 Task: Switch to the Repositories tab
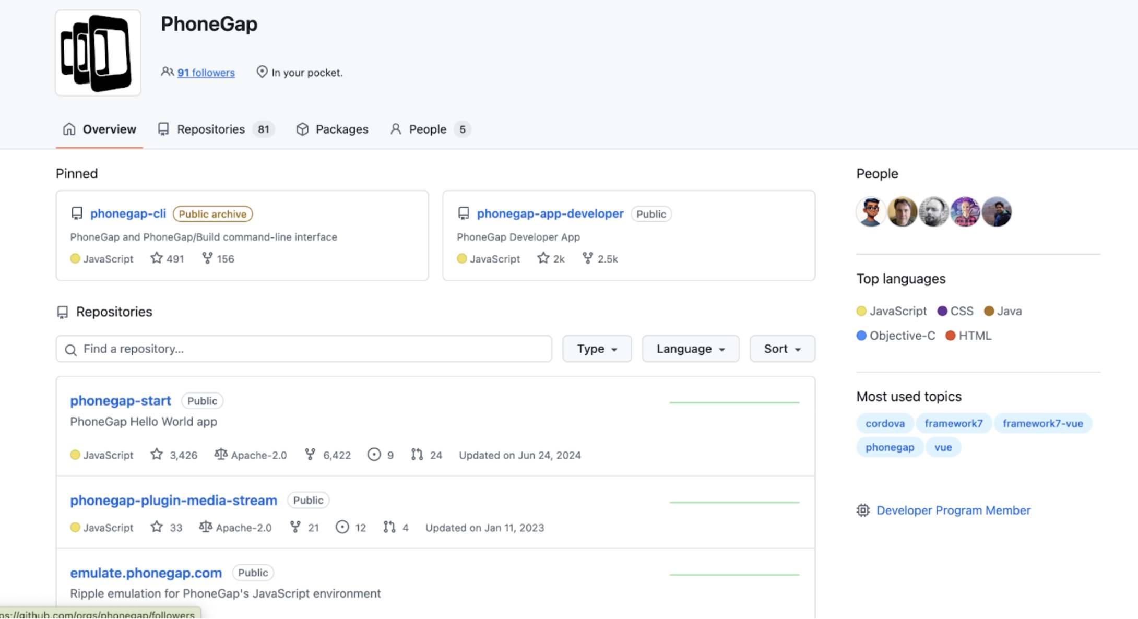point(211,129)
